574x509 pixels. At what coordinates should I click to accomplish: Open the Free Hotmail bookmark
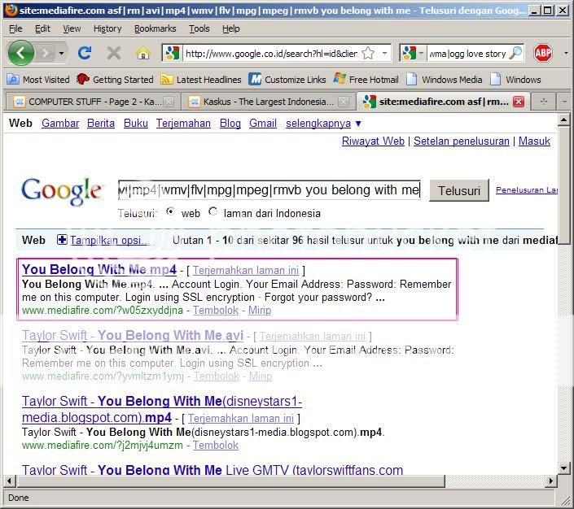pyautogui.click(x=366, y=80)
